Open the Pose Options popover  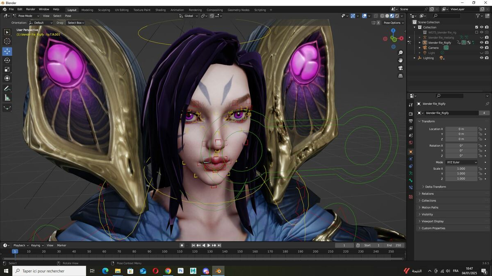(394, 23)
